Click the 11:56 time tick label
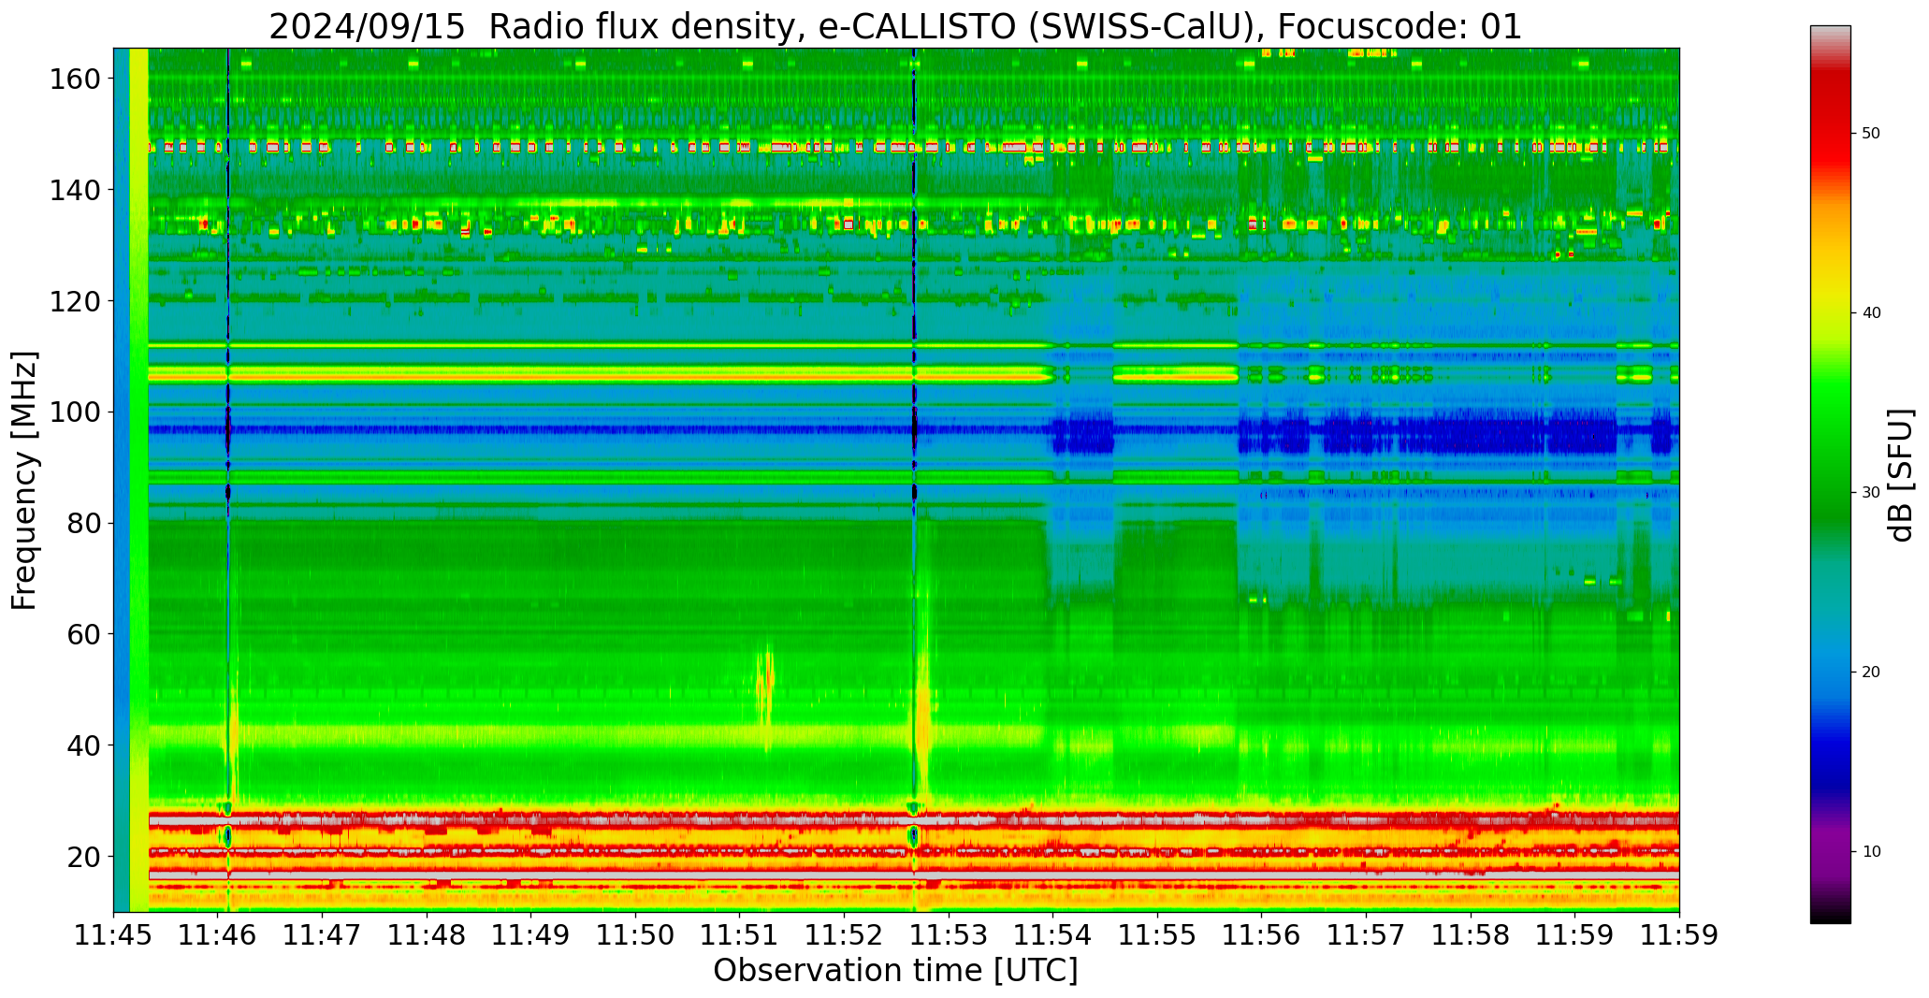Screen dimensions: 1929x998 pyautogui.click(x=1261, y=935)
